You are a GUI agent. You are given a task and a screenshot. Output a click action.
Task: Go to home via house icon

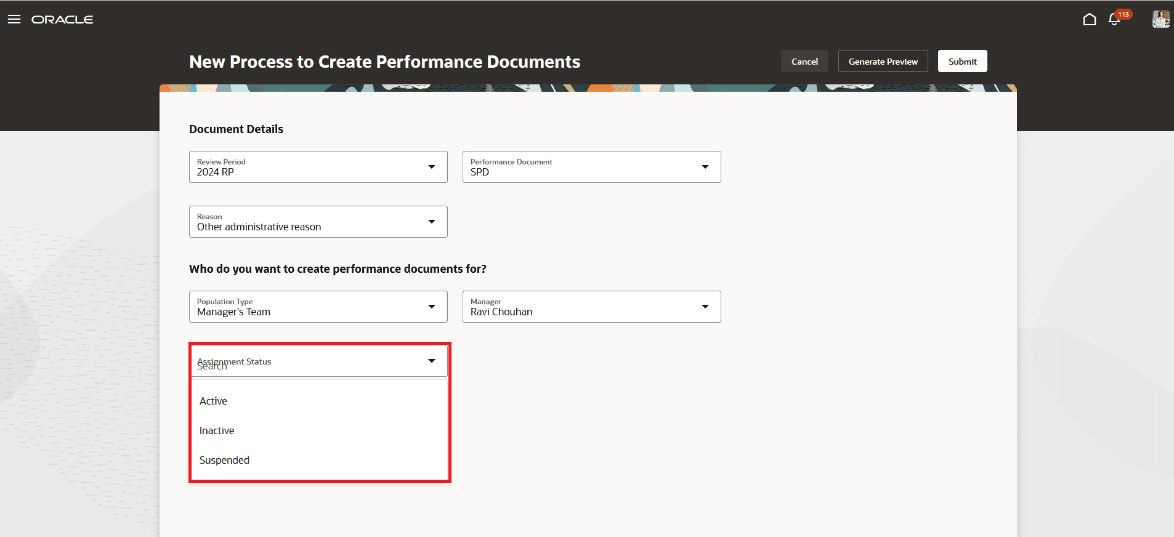coord(1089,19)
